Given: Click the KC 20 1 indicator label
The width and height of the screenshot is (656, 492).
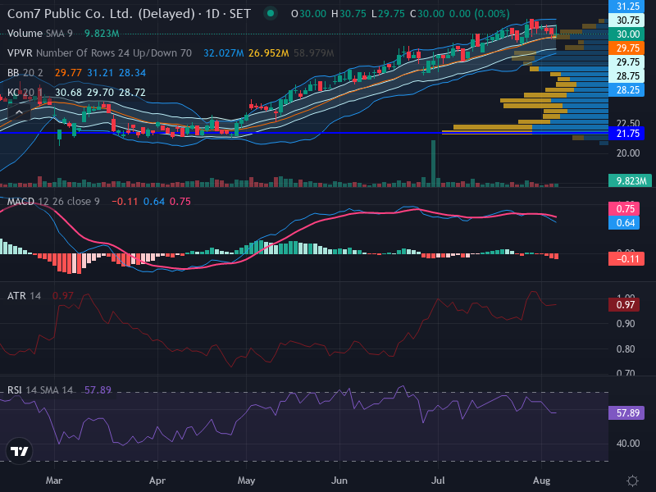Looking at the screenshot, I should tap(25, 92).
